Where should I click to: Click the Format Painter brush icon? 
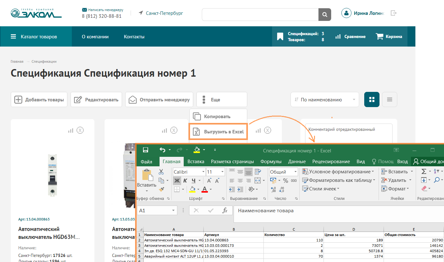(161, 189)
